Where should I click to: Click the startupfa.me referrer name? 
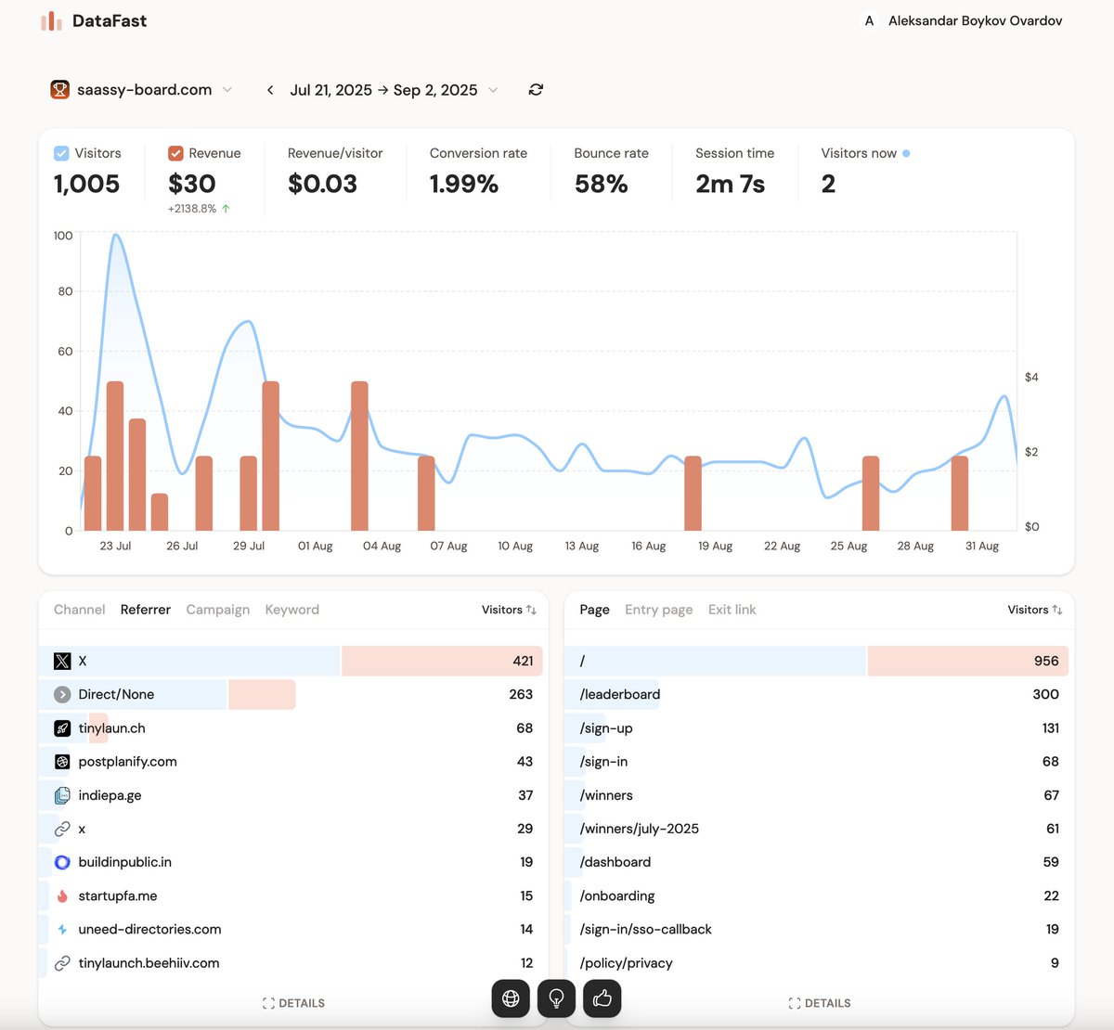(118, 895)
